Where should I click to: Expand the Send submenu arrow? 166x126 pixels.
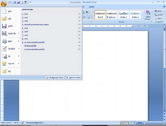pos(19,56)
